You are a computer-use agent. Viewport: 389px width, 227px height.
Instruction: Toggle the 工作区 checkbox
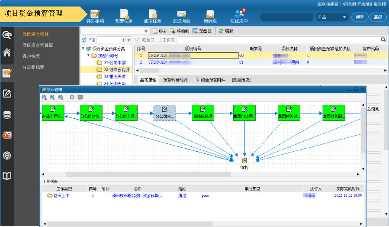click(x=158, y=40)
